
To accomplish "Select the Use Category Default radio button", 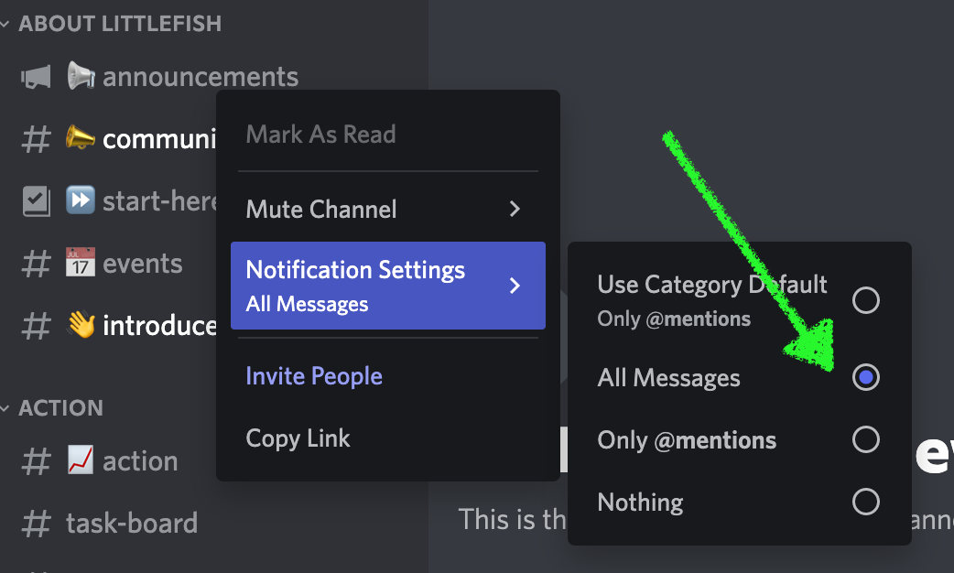I will (865, 300).
